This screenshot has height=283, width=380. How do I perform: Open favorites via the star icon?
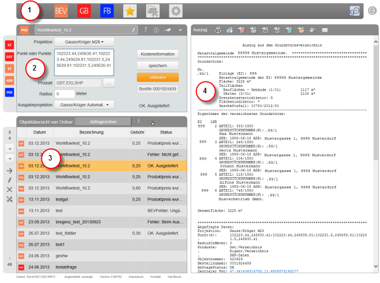pyautogui.click(x=130, y=11)
